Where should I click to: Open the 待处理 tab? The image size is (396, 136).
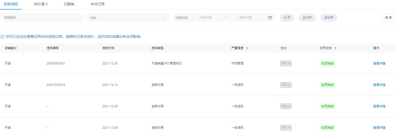[40, 4]
